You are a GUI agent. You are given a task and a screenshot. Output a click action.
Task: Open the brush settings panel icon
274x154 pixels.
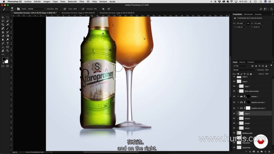(x=18, y=9)
